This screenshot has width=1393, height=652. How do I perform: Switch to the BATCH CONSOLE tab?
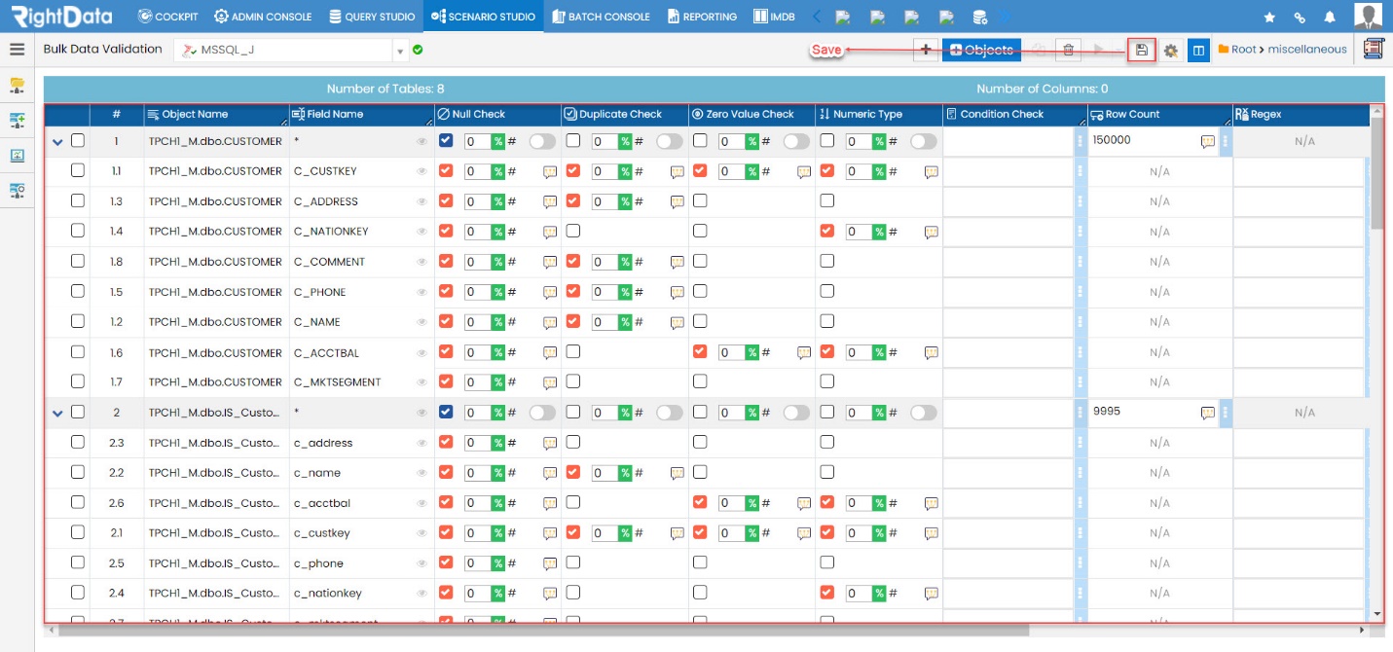(x=601, y=16)
